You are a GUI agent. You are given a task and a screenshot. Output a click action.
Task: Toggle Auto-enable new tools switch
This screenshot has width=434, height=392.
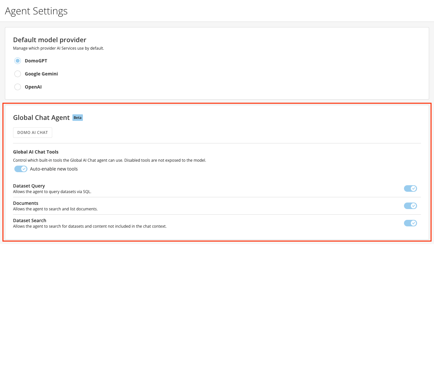coord(21,169)
